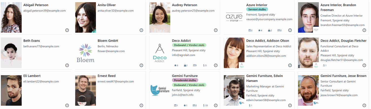Click the green 'Dodavatel / Výrobci stolů' tag on Deco Addict

point(189,45)
